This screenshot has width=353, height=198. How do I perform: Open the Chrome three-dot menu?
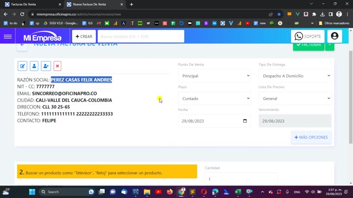(x=347, y=14)
